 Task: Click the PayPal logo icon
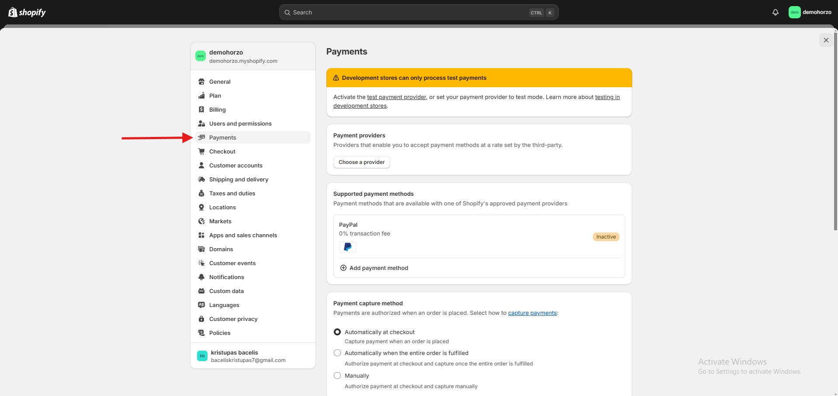[x=347, y=247]
